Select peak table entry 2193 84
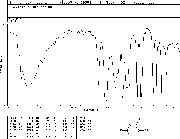This screenshot has height=139, width=180. (x=33, y=121)
